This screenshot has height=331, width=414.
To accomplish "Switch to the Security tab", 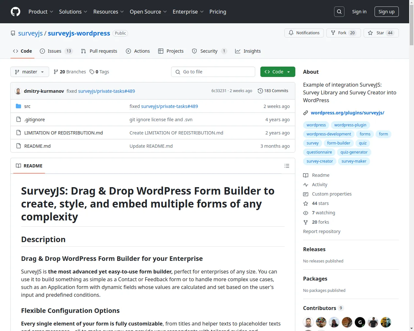I will pos(209,51).
